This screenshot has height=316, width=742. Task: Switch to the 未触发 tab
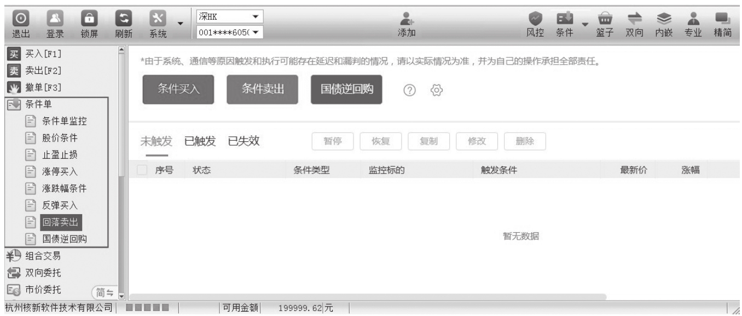pos(156,141)
